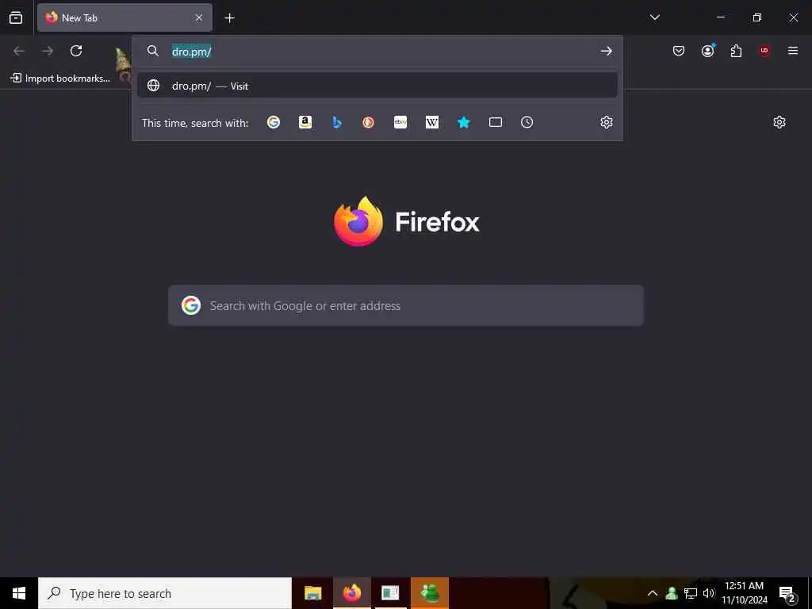
Task: Search this time with Amazon
Action: click(305, 122)
